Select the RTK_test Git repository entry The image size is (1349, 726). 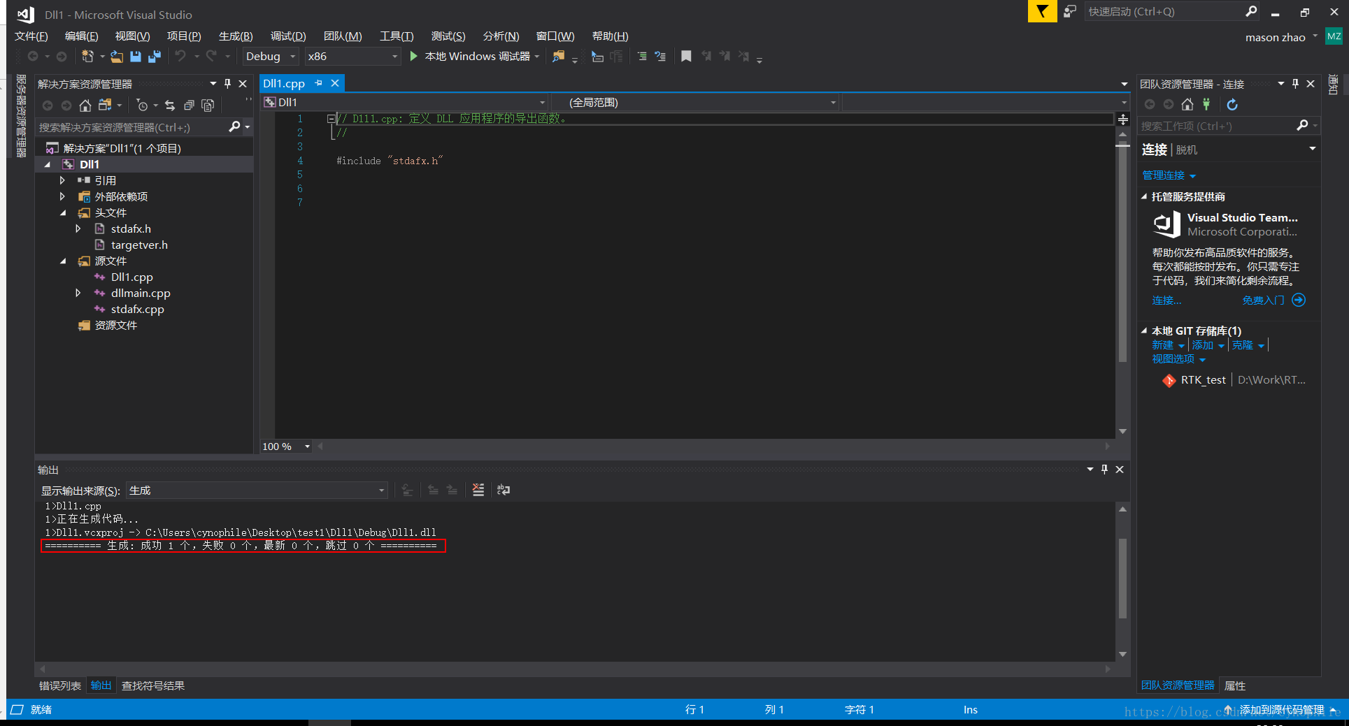pyautogui.click(x=1234, y=380)
